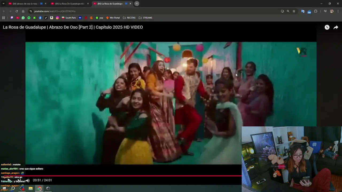Open a new browser tab
This screenshot has height=192, width=342.
pos(137,4)
